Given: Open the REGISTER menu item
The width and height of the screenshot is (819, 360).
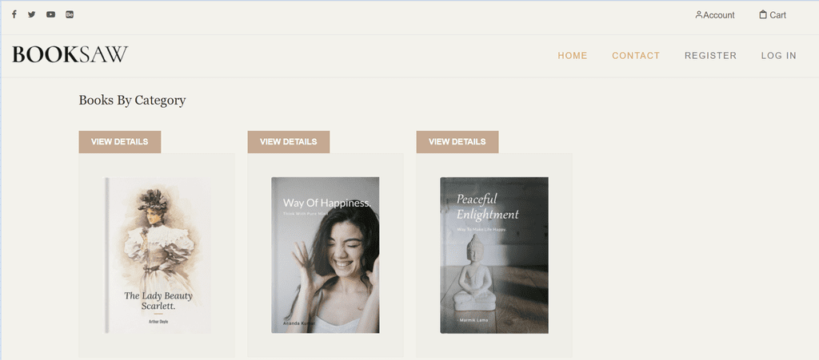Looking at the screenshot, I should pos(710,56).
